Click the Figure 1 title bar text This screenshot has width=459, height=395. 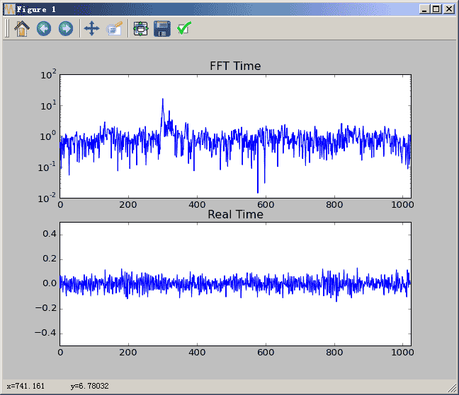point(38,9)
